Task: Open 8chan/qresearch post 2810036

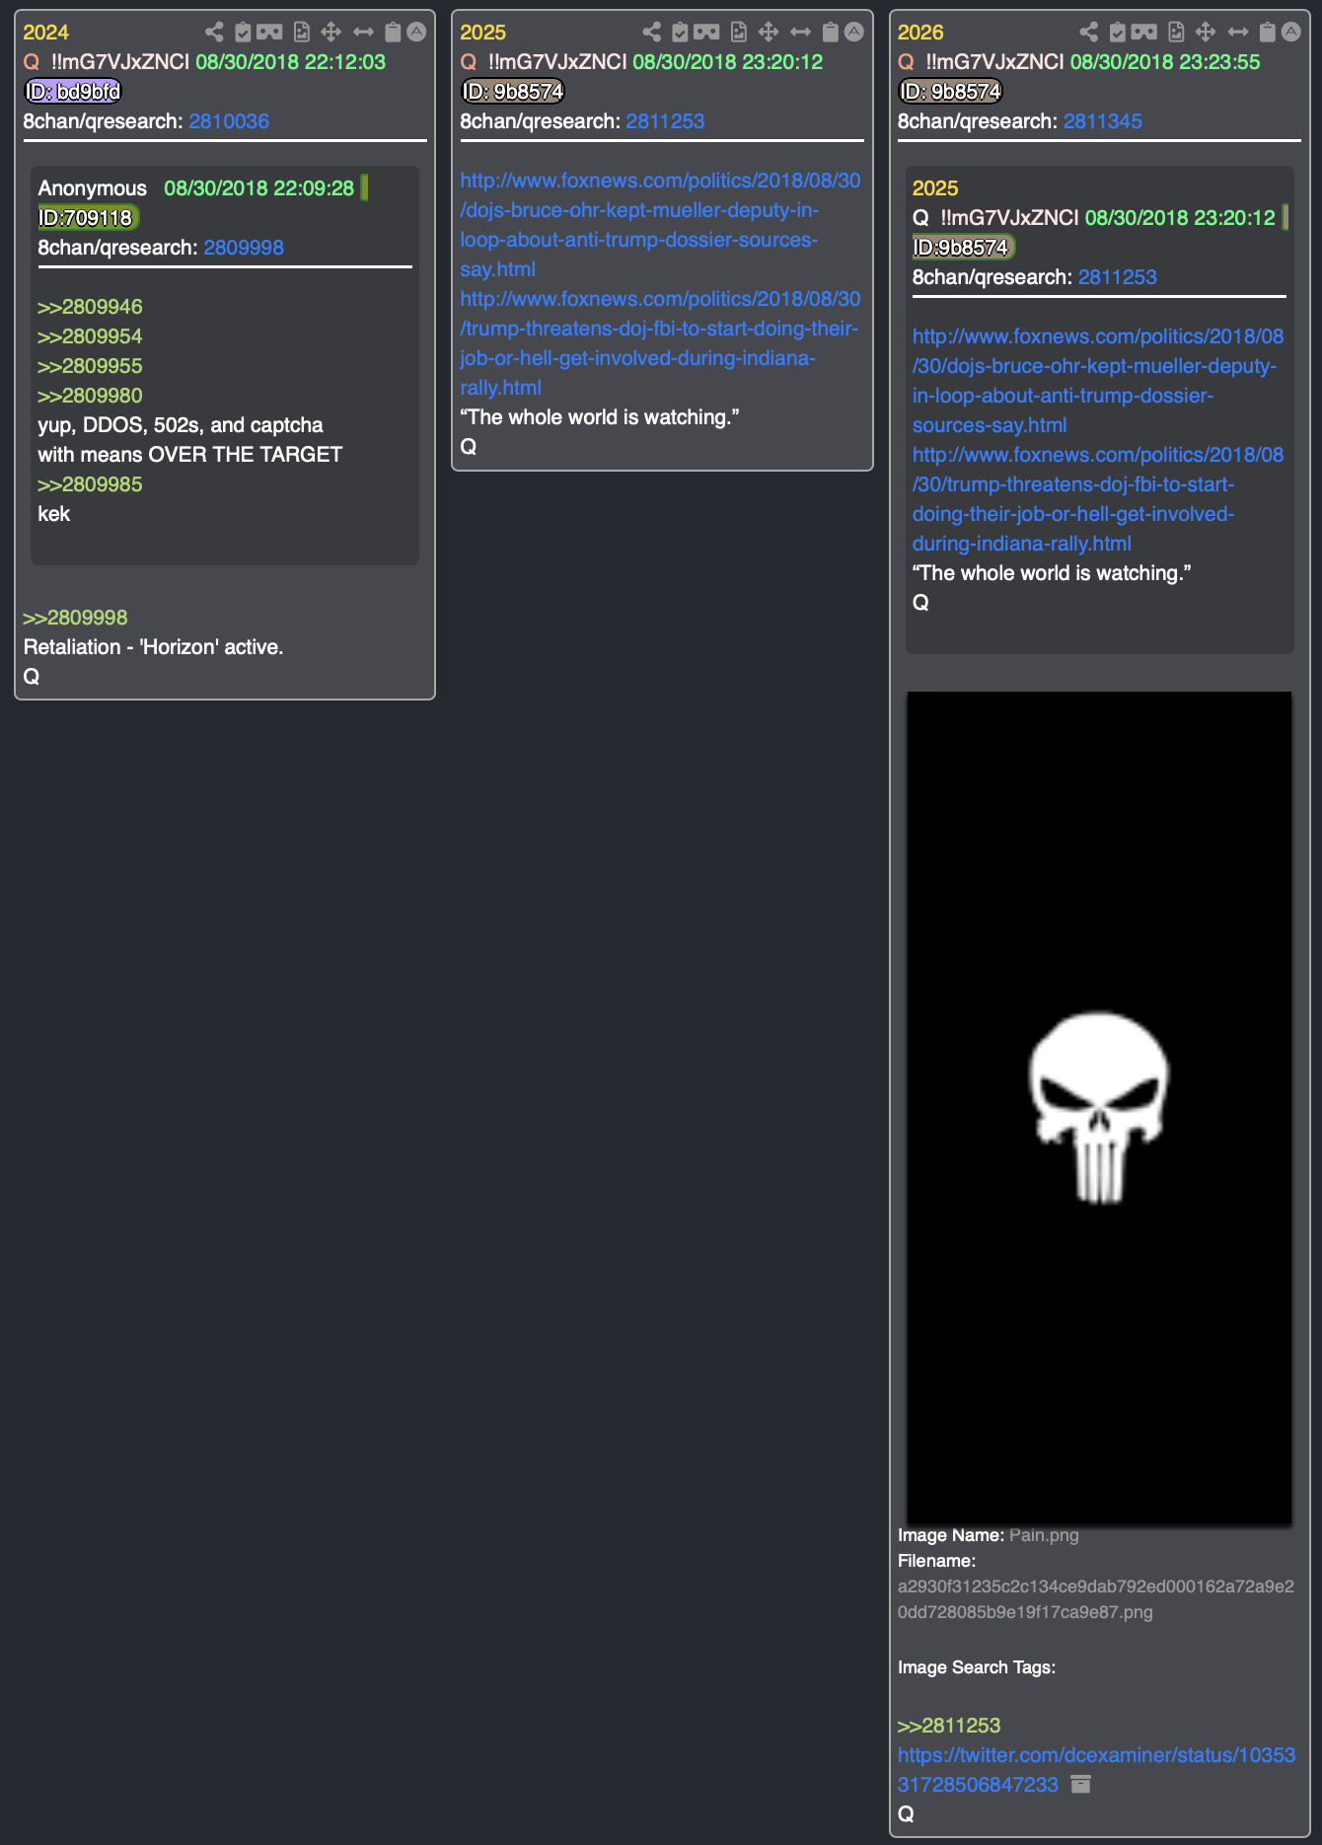Action: coord(229,121)
